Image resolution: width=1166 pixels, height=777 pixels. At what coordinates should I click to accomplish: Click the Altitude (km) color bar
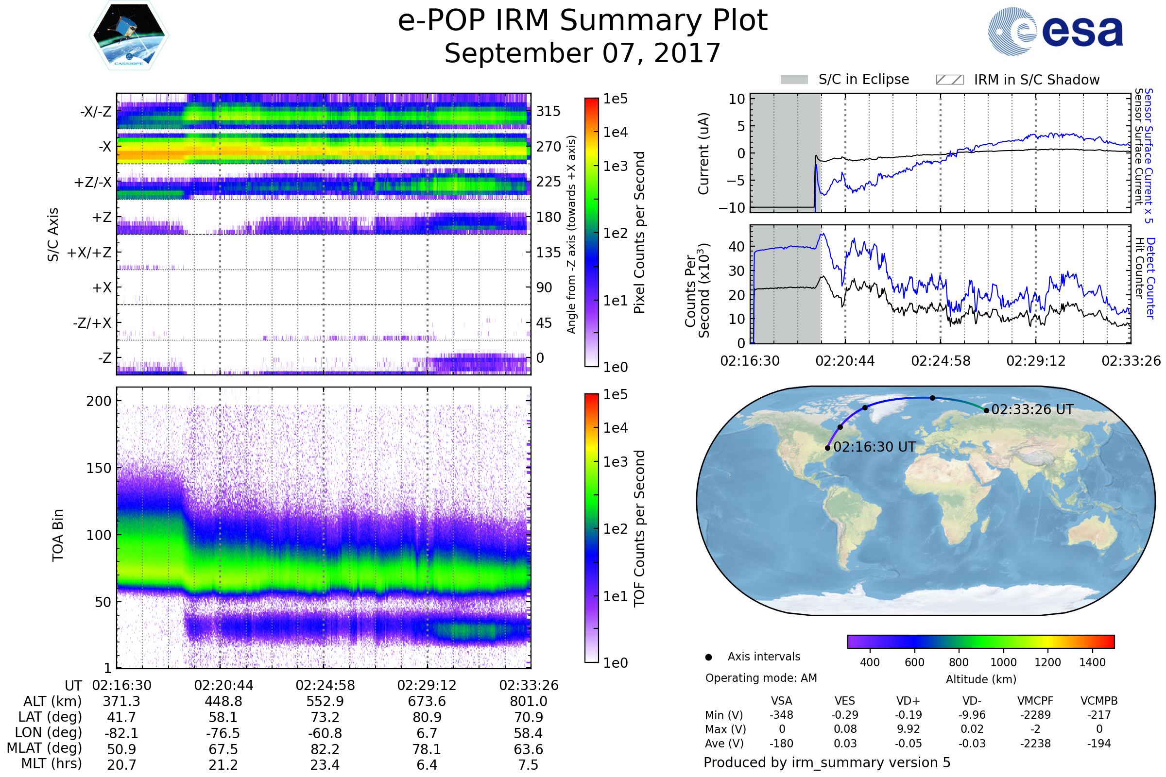point(980,641)
